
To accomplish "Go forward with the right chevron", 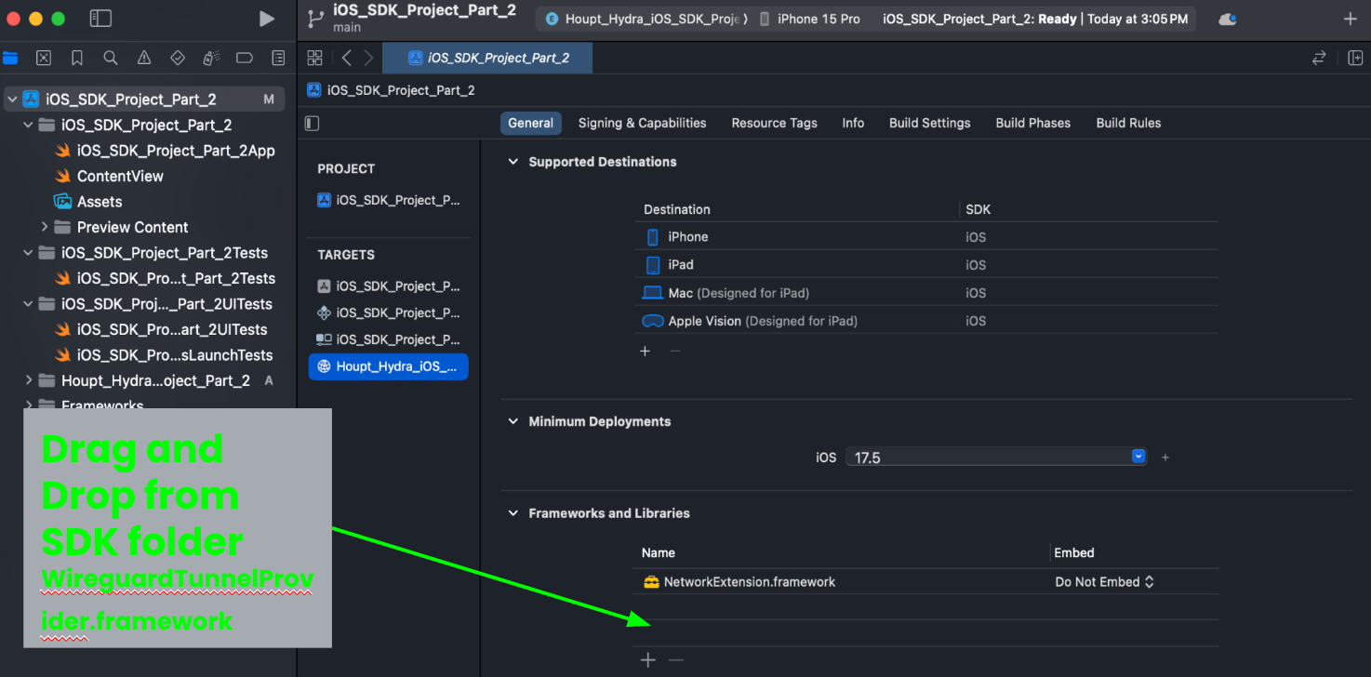I will [369, 58].
